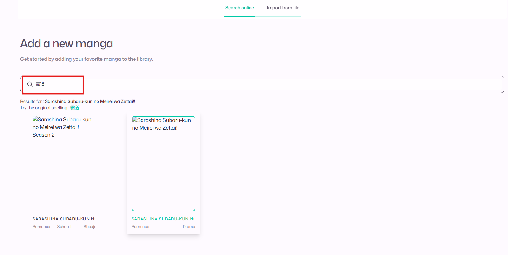Click the original spelling link 霸道
The height and width of the screenshot is (255, 508).
coord(75,108)
